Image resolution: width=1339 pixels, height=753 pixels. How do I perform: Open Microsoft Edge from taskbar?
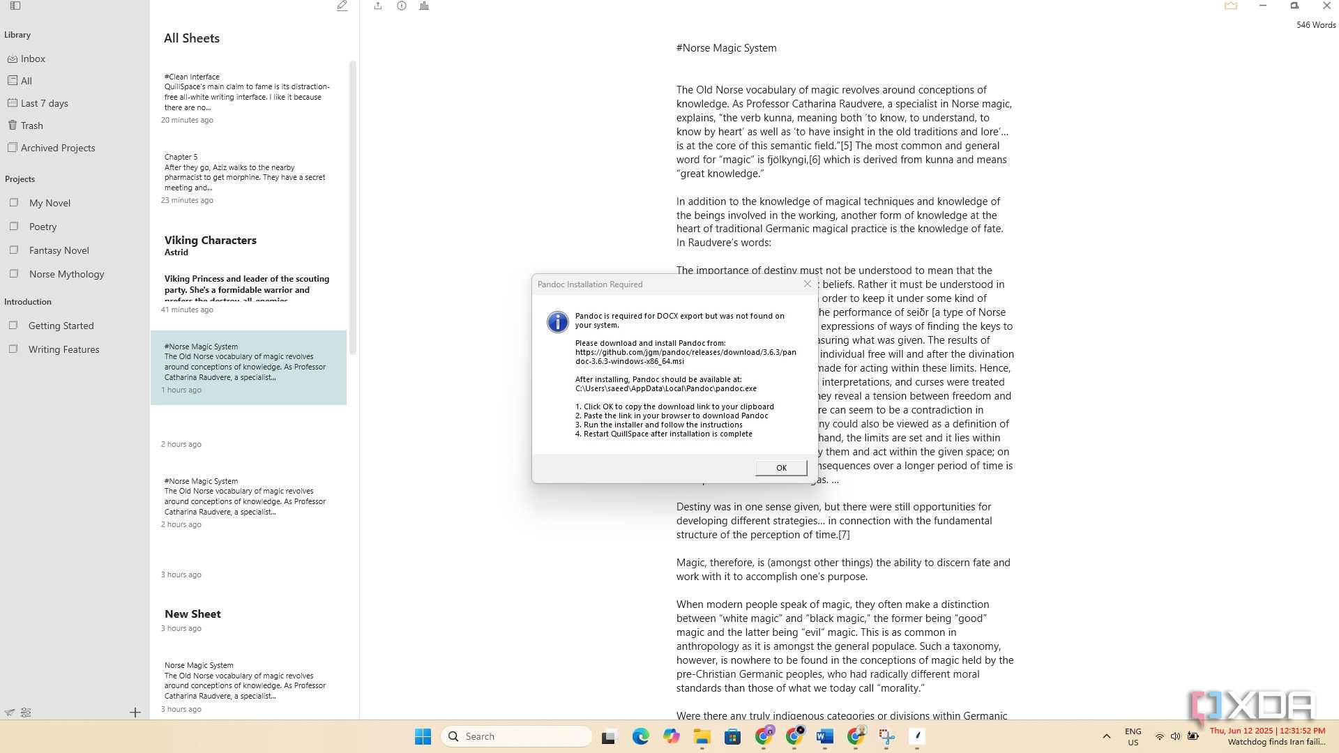tap(640, 736)
